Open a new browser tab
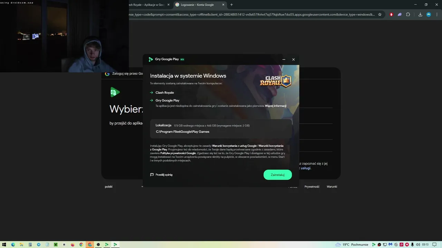Viewport: 442px width, 248px height. pos(231,5)
